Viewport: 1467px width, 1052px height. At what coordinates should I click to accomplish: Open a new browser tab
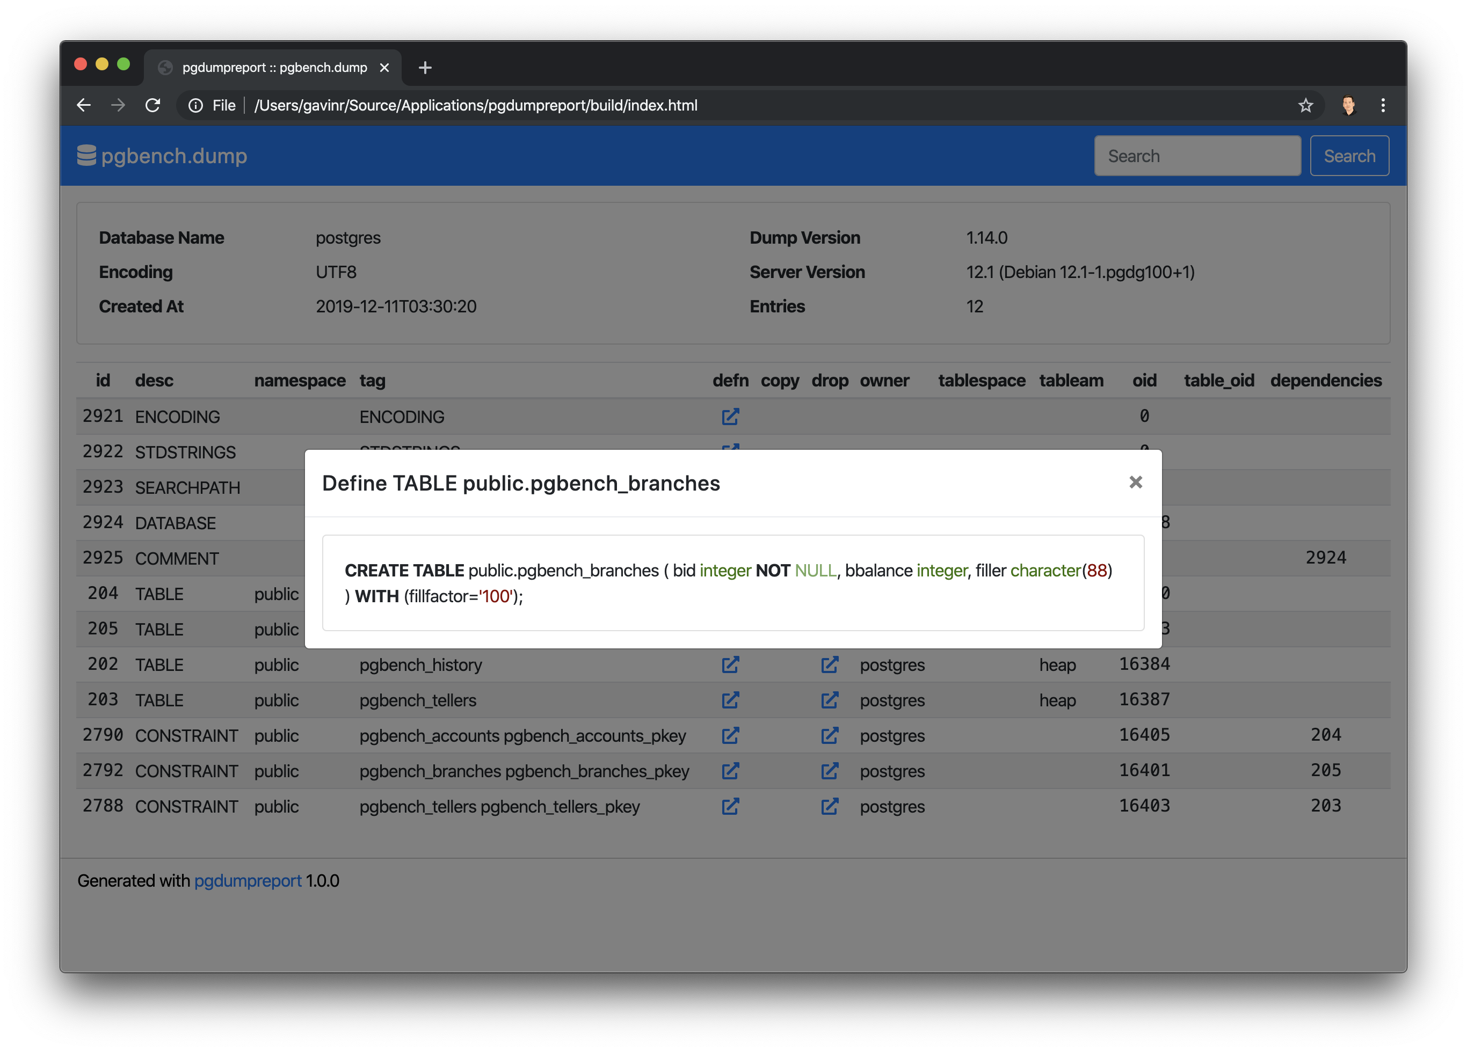coord(425,67)
